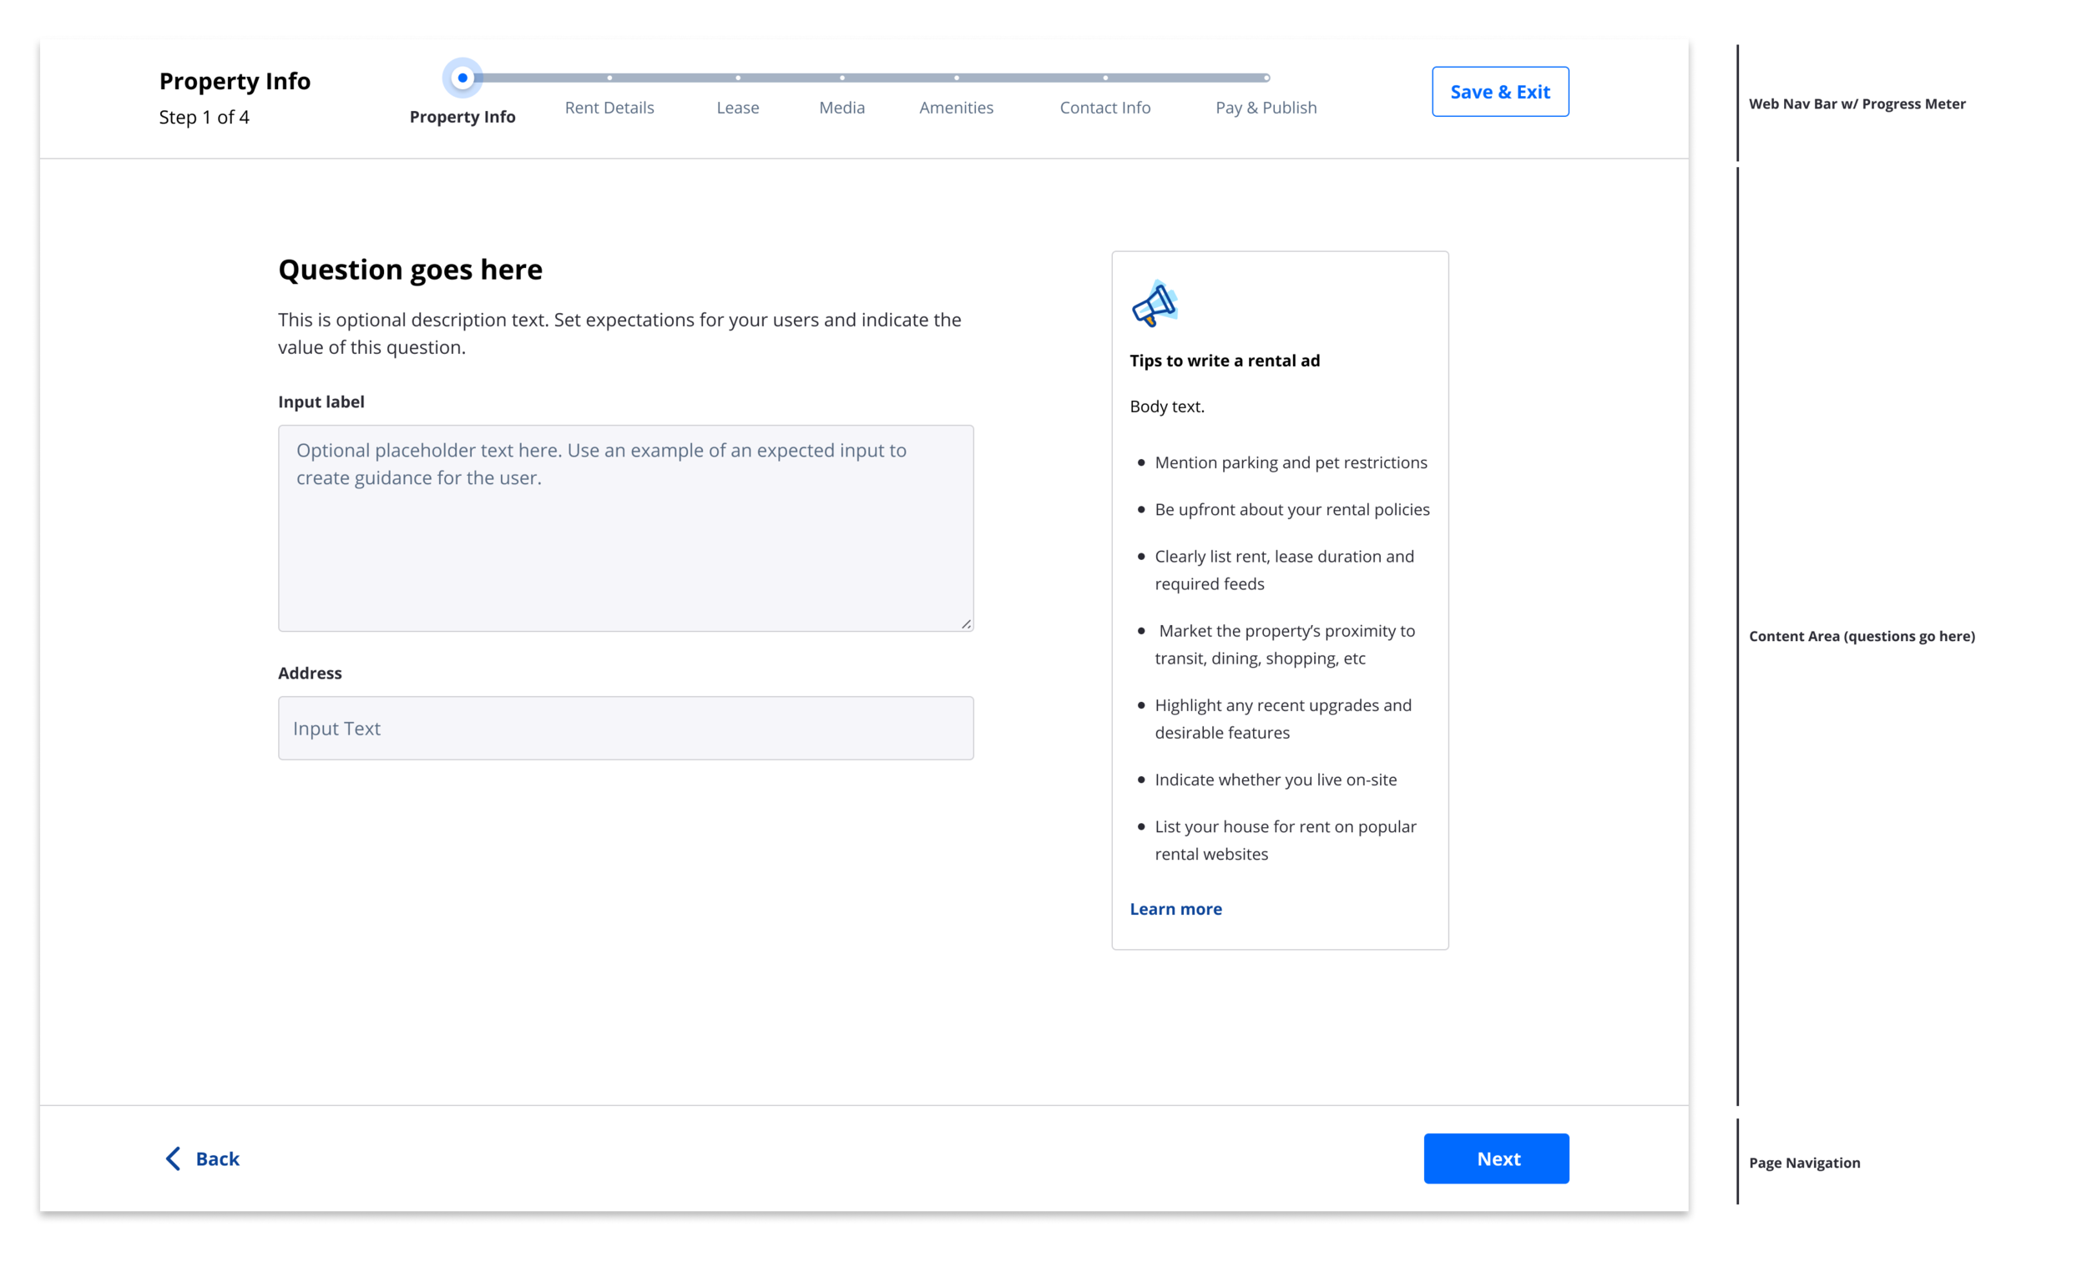Click the progress bar between Media and Amenities

900,78
